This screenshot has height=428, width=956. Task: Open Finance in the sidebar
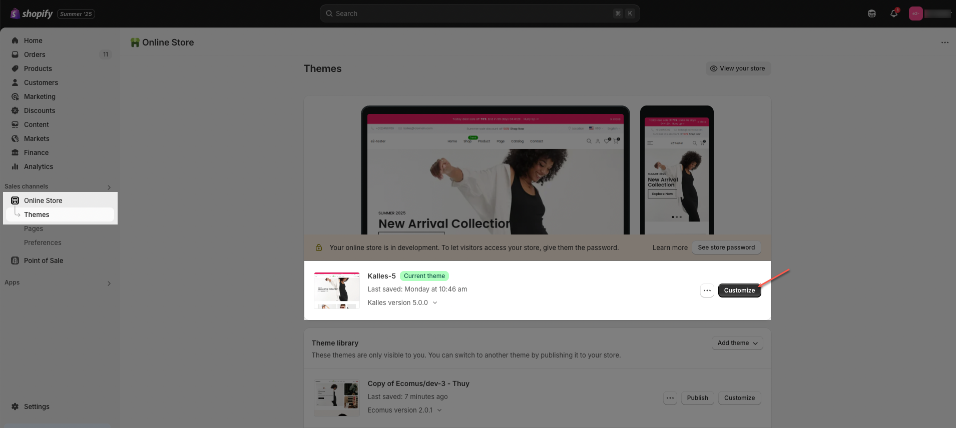[60, 152]
